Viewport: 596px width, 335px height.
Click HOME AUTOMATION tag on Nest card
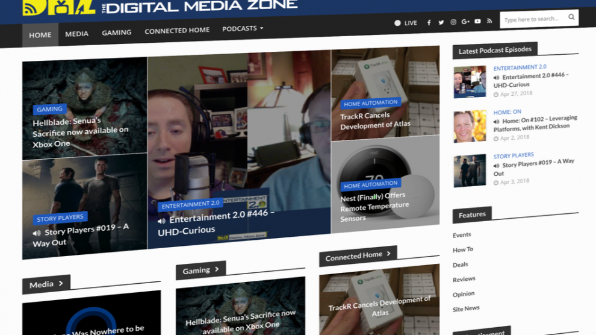coord(371,184)
